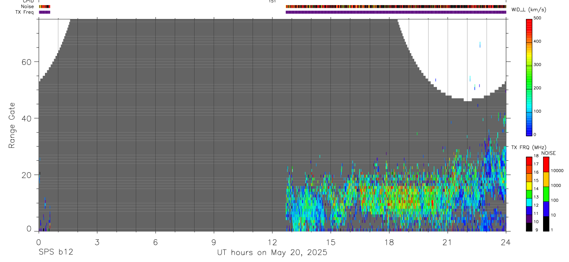Screen dimensions: 569x262
Task: Click the '20' tick on Range Gate axis
Action: click(28, 175)
